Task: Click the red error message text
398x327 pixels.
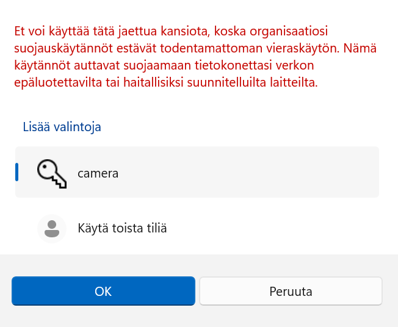Action: (165, 56)
